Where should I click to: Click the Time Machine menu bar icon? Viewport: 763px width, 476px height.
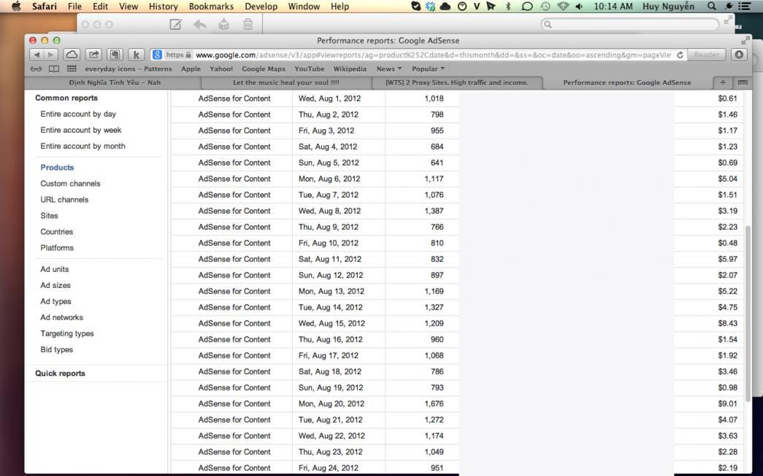click(545, 7)
